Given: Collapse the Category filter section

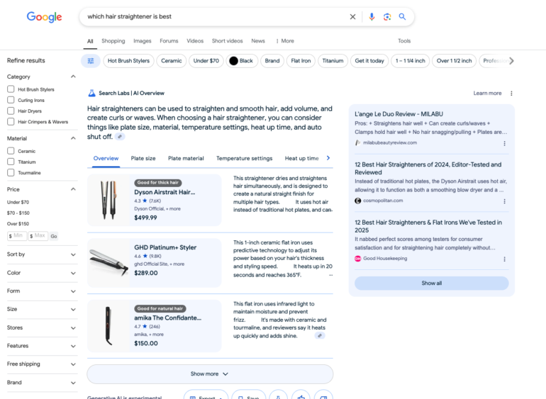Looking at the screenshot, I should click(73, 77).
